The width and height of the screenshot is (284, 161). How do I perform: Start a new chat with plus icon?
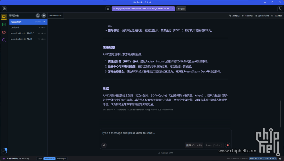point(44,16)
